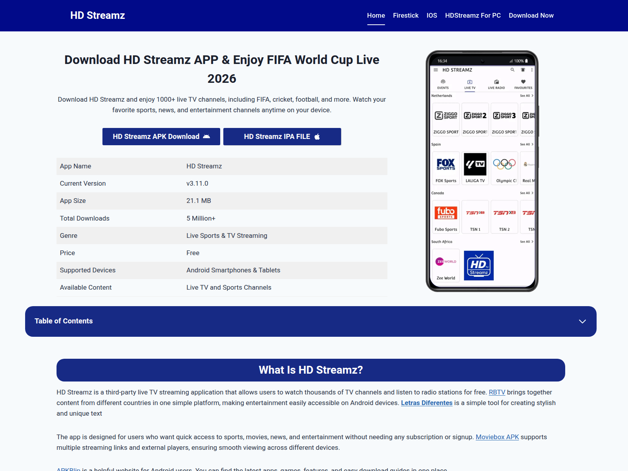Click the 5 Million+ downloads value
This screenshot has width=628, height=471.
point(201,218)
